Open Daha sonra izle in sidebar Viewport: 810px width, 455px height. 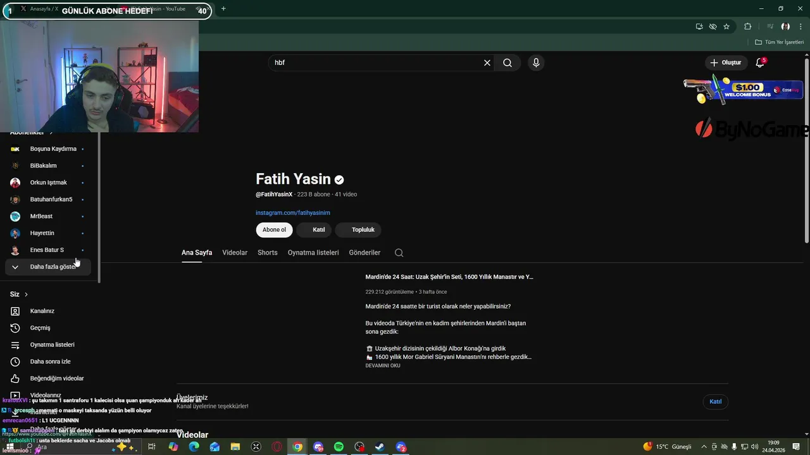tap(49, 361)
